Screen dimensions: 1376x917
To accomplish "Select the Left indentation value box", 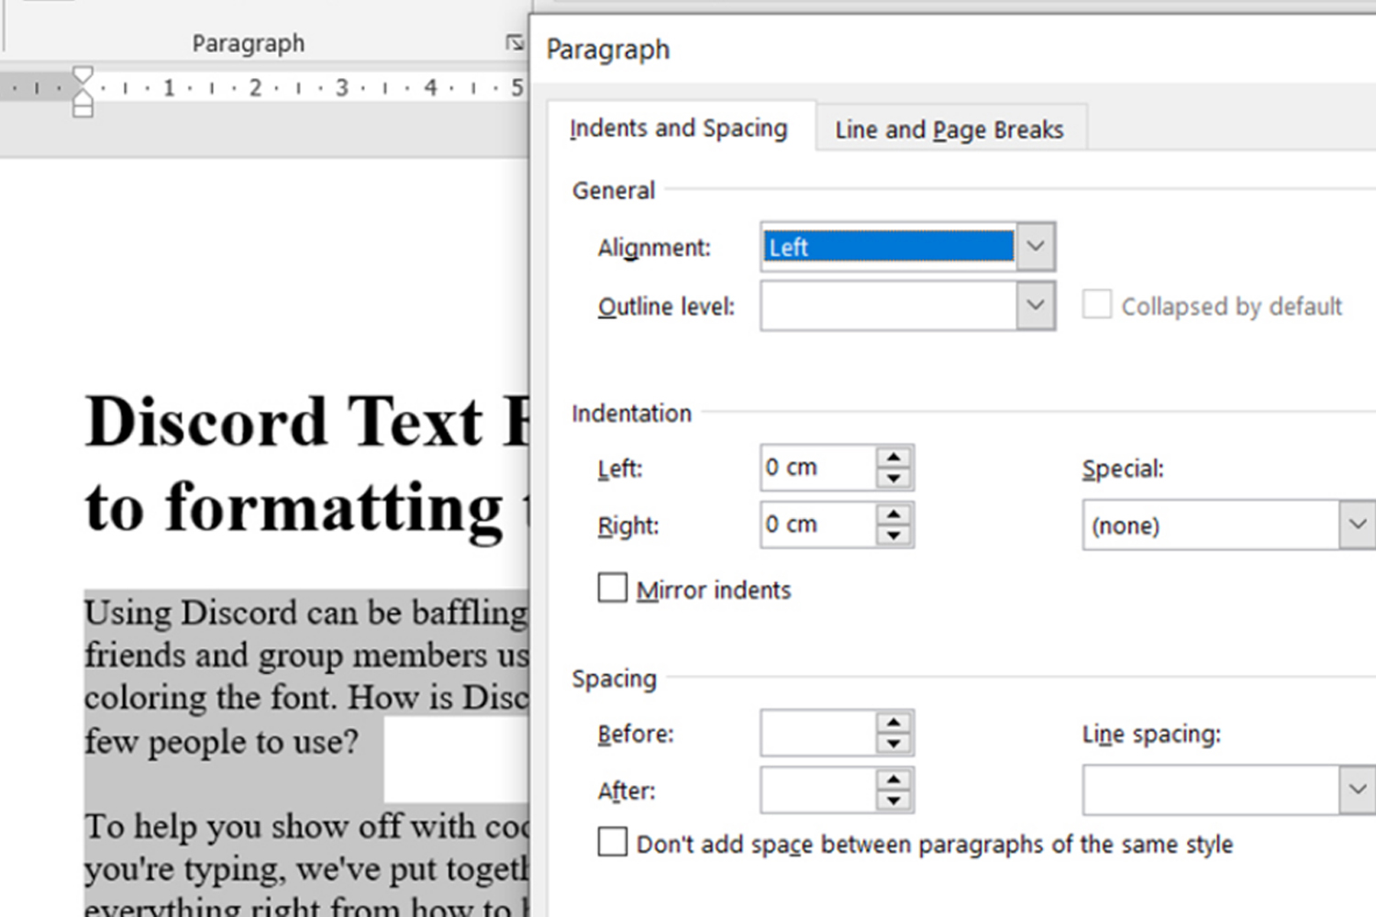I will pos(816,467).
